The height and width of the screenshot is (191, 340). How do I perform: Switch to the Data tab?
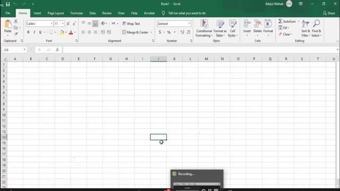(x=92, y=13)
